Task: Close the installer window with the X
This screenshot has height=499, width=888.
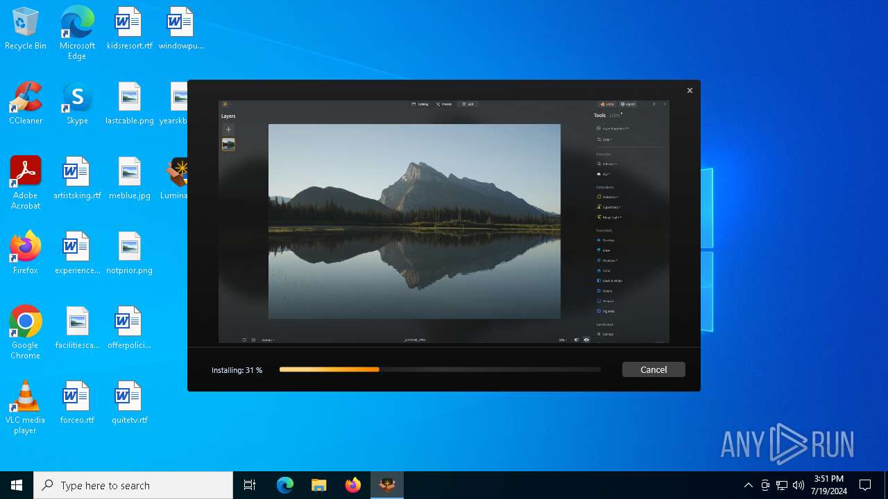Action: click(x=690, y=90)
